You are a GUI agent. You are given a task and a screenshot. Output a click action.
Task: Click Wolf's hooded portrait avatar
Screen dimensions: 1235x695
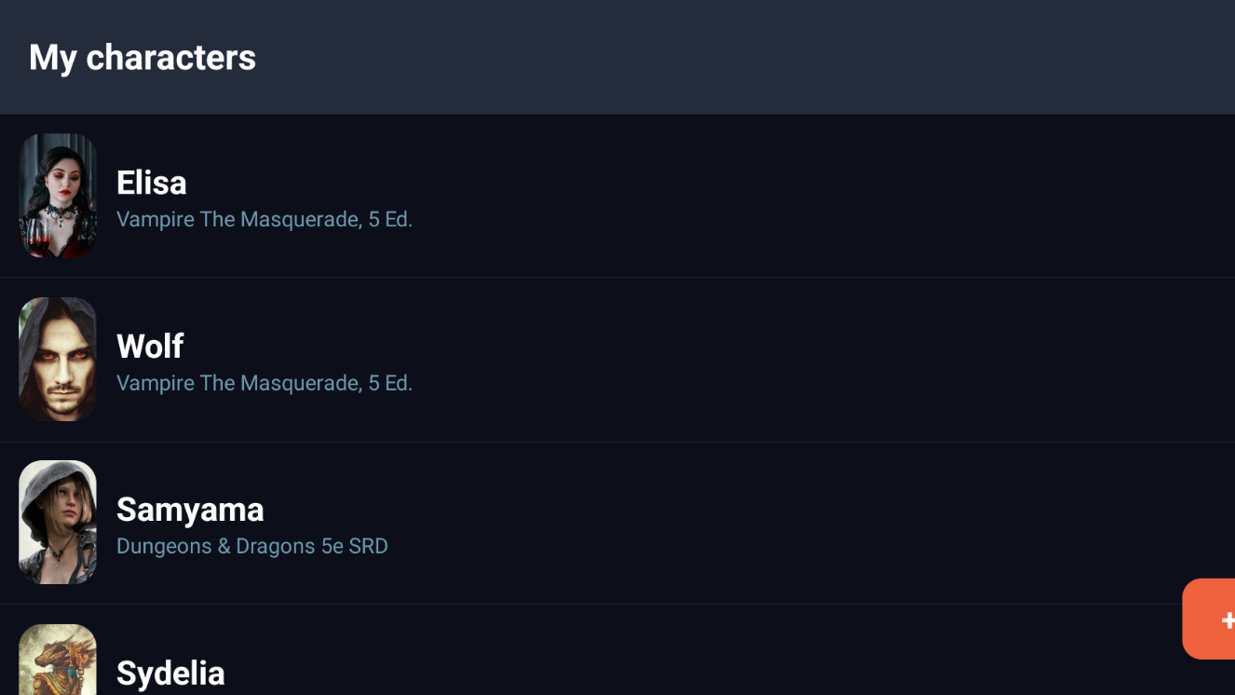(x=58, y=360)
